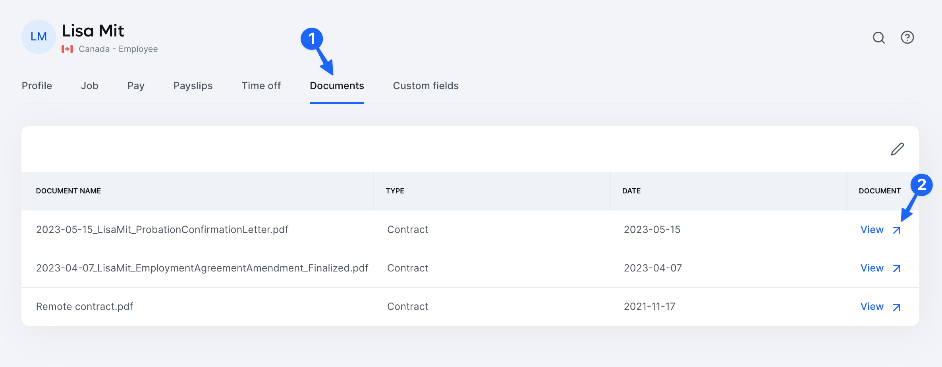Open the help question mark icon
Viewport: 942px width, 367px height.
[x=907, y=38]
